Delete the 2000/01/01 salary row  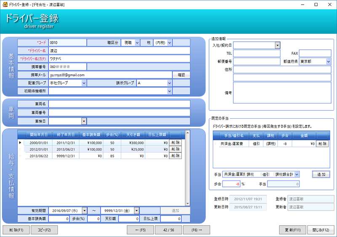pyautogui.click(x=175, y=143)
